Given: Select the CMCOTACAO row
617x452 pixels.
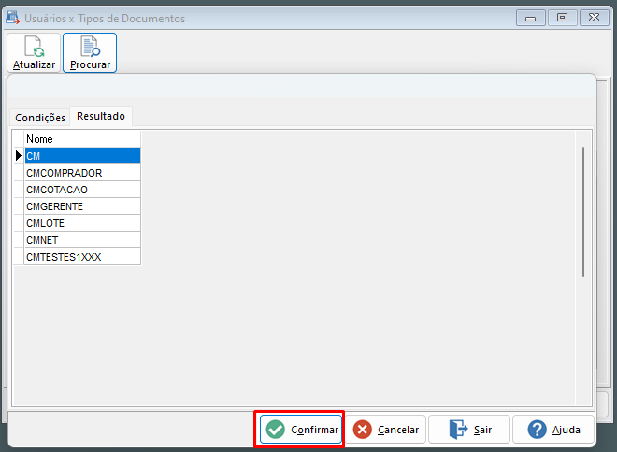Looking at the screenshot, I should point(82,190).
